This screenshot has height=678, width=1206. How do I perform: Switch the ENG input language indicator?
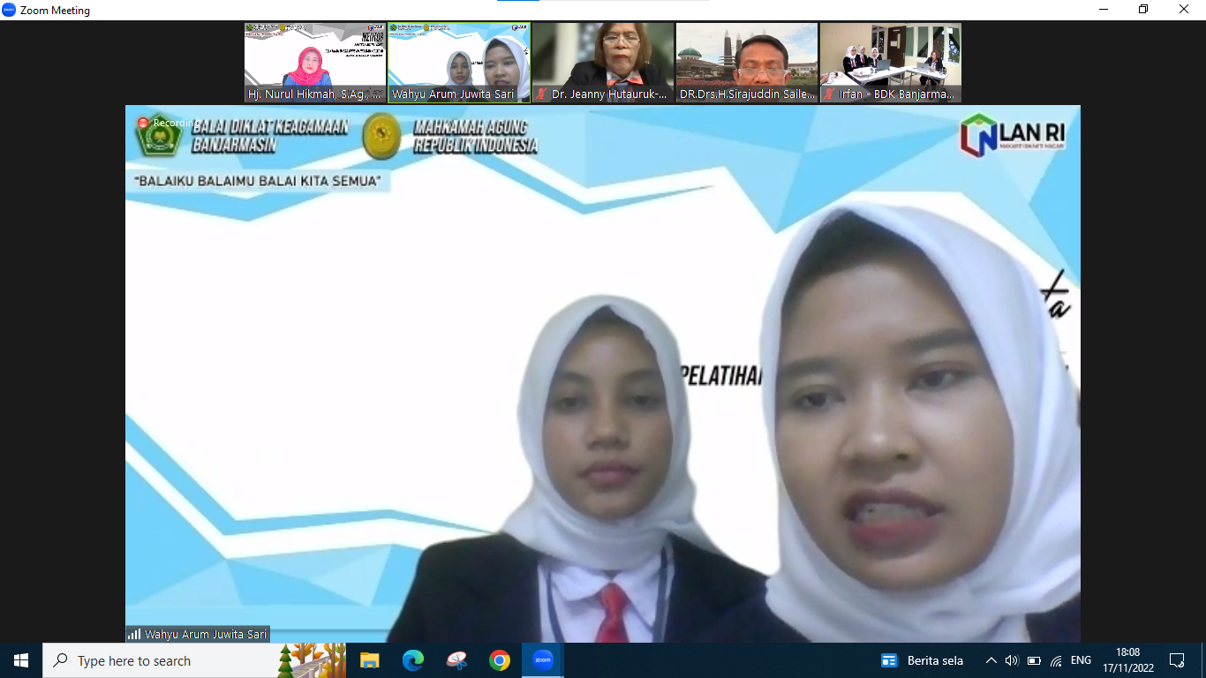click(x=1081, y=660)
